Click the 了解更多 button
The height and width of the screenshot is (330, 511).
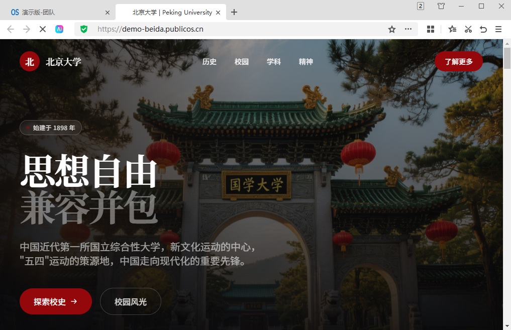coord(459,61)
